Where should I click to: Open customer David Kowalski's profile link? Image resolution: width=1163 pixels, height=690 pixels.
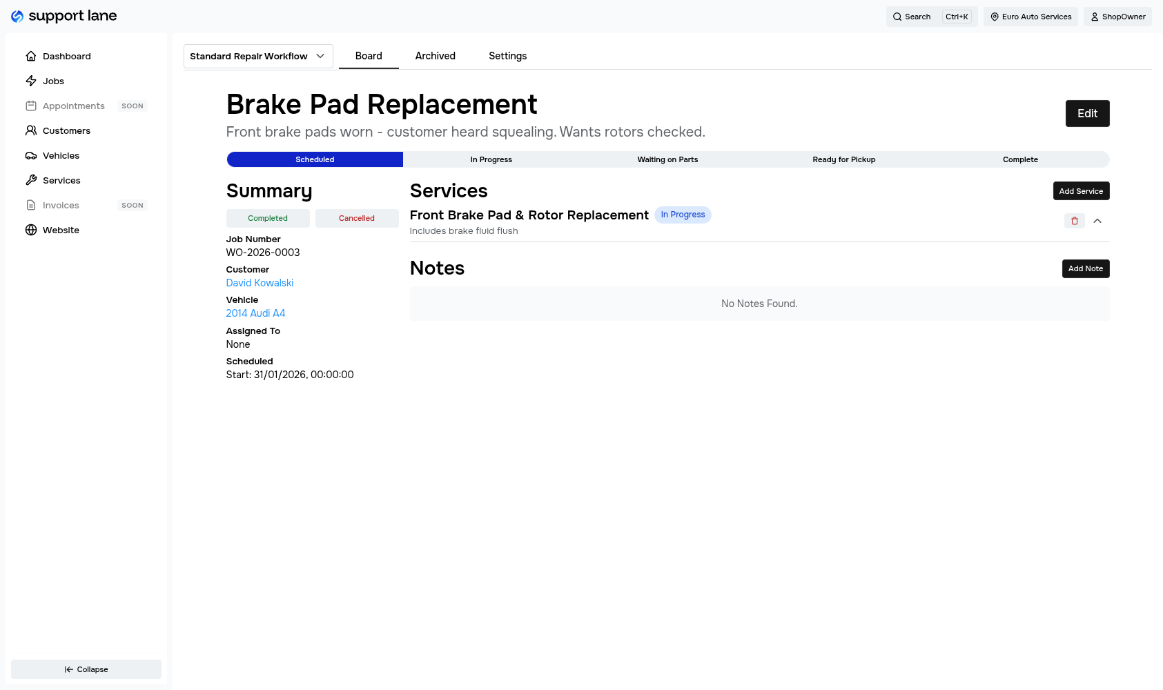click(x=260, y=282)
